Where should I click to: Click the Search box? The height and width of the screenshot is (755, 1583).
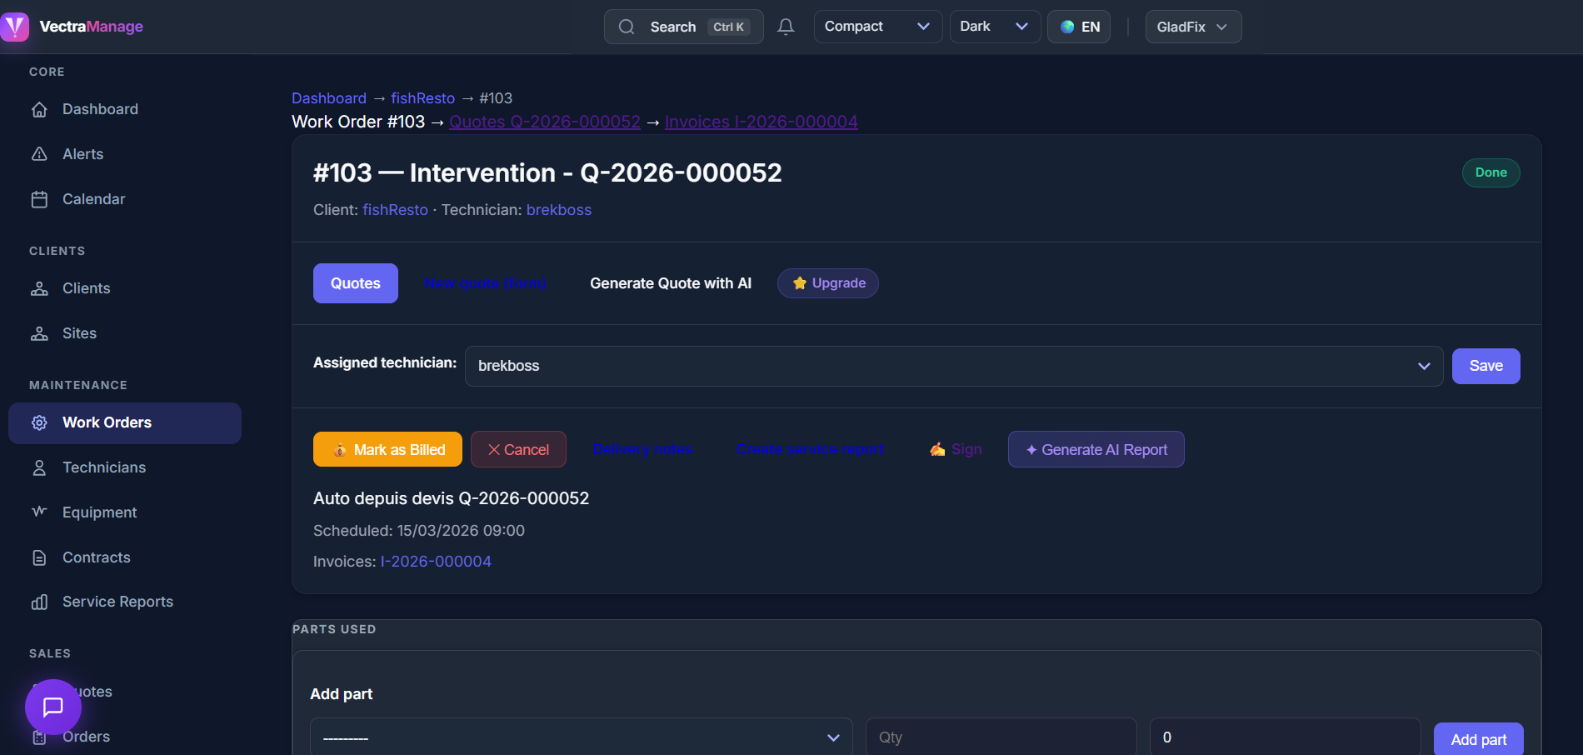pyautogui.click(x=684, y=27)
